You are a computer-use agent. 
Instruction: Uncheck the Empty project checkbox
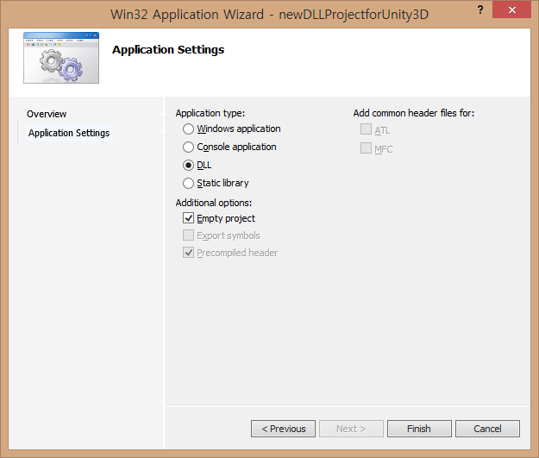(188, 218)
